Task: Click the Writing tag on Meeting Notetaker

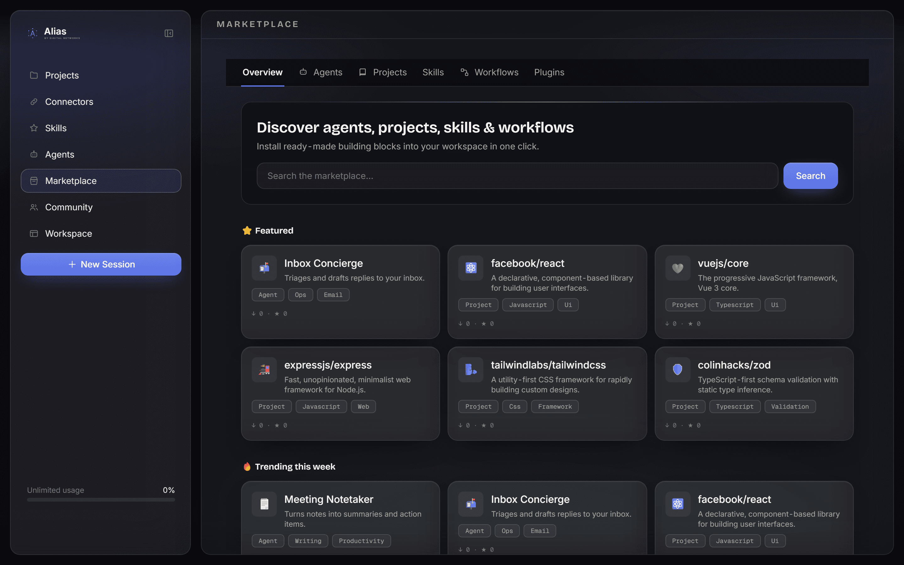Action: pyautogui.click(x=308, y=541)
